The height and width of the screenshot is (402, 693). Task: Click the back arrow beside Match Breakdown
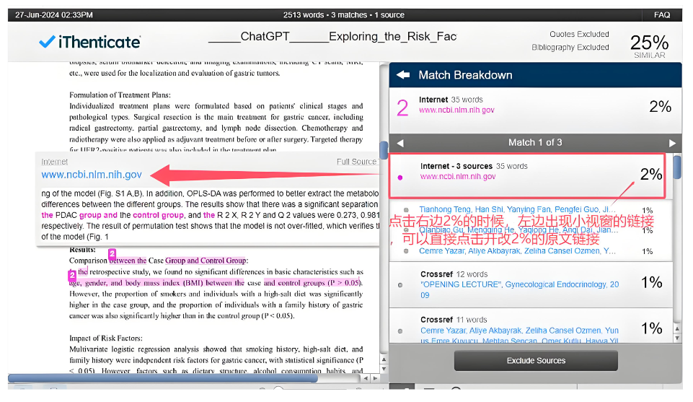pos(402,75)
